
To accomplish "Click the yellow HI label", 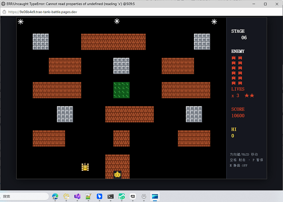I will click(x=234, y=129).
